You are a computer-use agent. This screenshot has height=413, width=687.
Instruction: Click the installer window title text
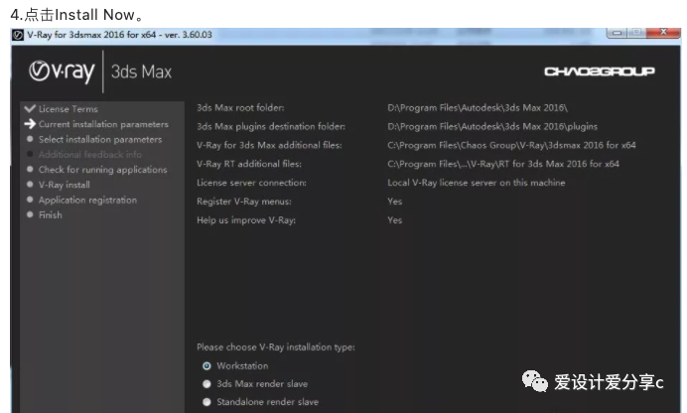tap(119, 35)
